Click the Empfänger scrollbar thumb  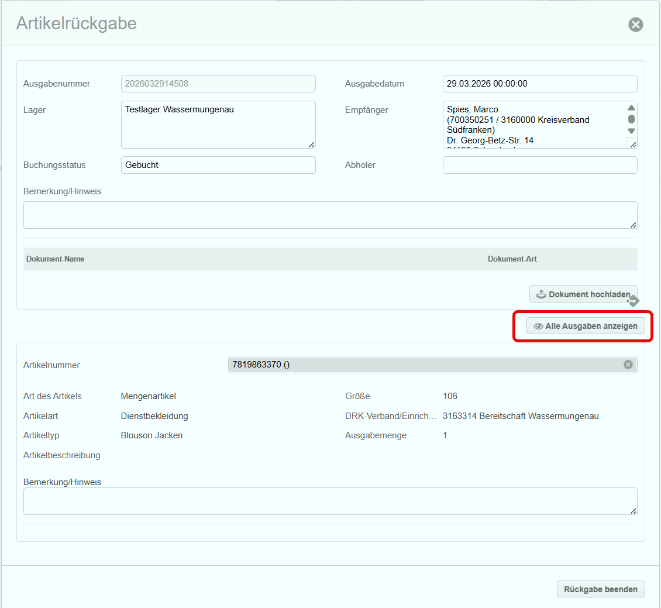631,119
